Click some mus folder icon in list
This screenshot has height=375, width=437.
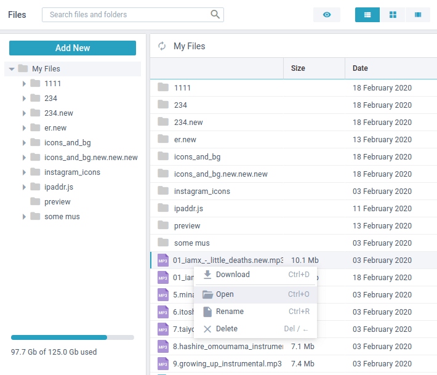point(163,242)
